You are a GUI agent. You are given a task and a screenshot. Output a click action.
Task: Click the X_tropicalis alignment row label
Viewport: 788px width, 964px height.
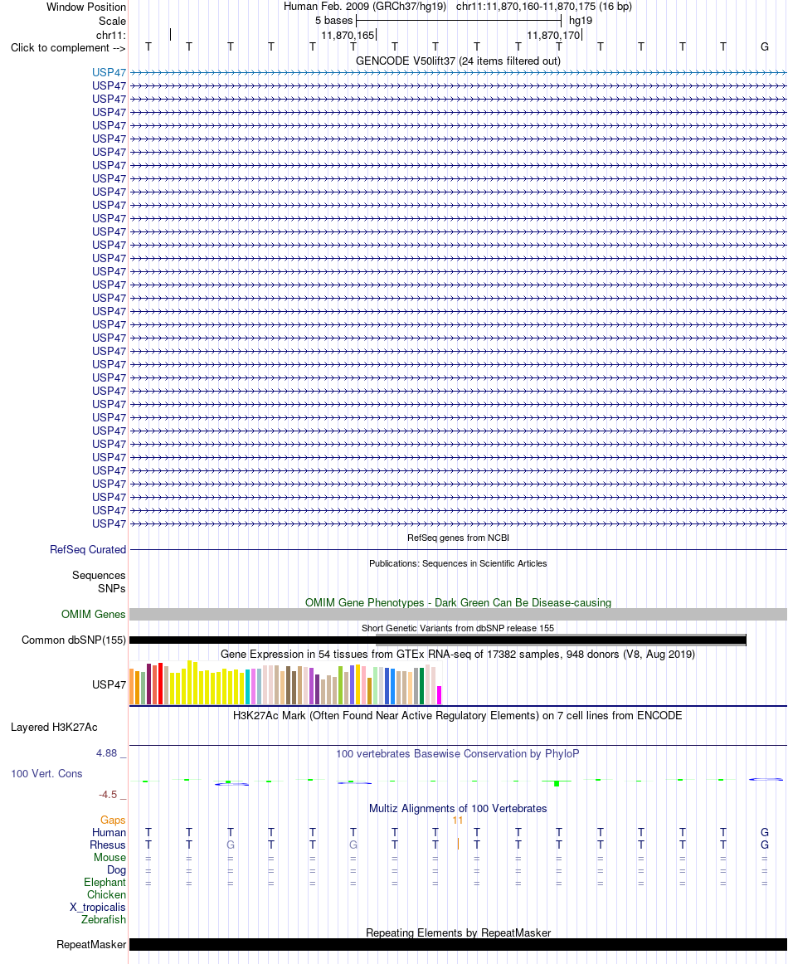pos(98,908)
